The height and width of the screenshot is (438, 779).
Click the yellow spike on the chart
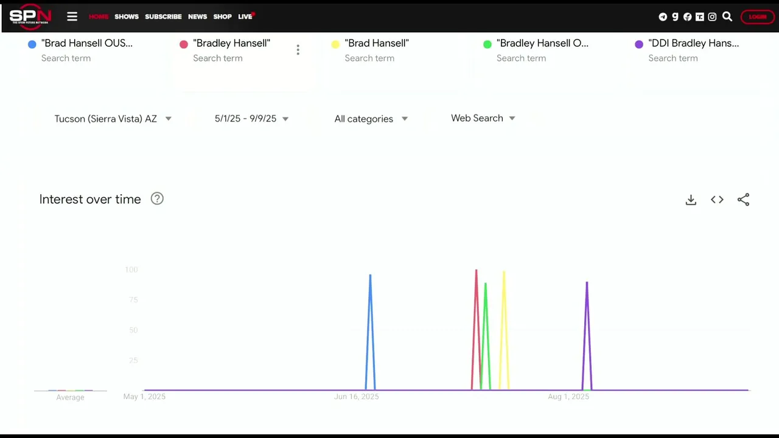point(504,330)
